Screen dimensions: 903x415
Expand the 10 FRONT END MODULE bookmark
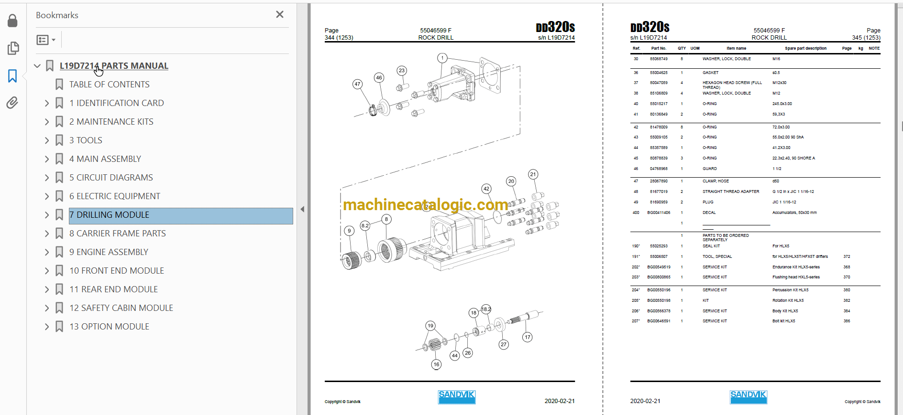point(47,271)
